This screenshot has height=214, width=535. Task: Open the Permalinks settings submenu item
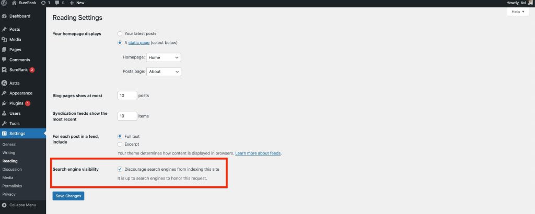pos(13,186)
